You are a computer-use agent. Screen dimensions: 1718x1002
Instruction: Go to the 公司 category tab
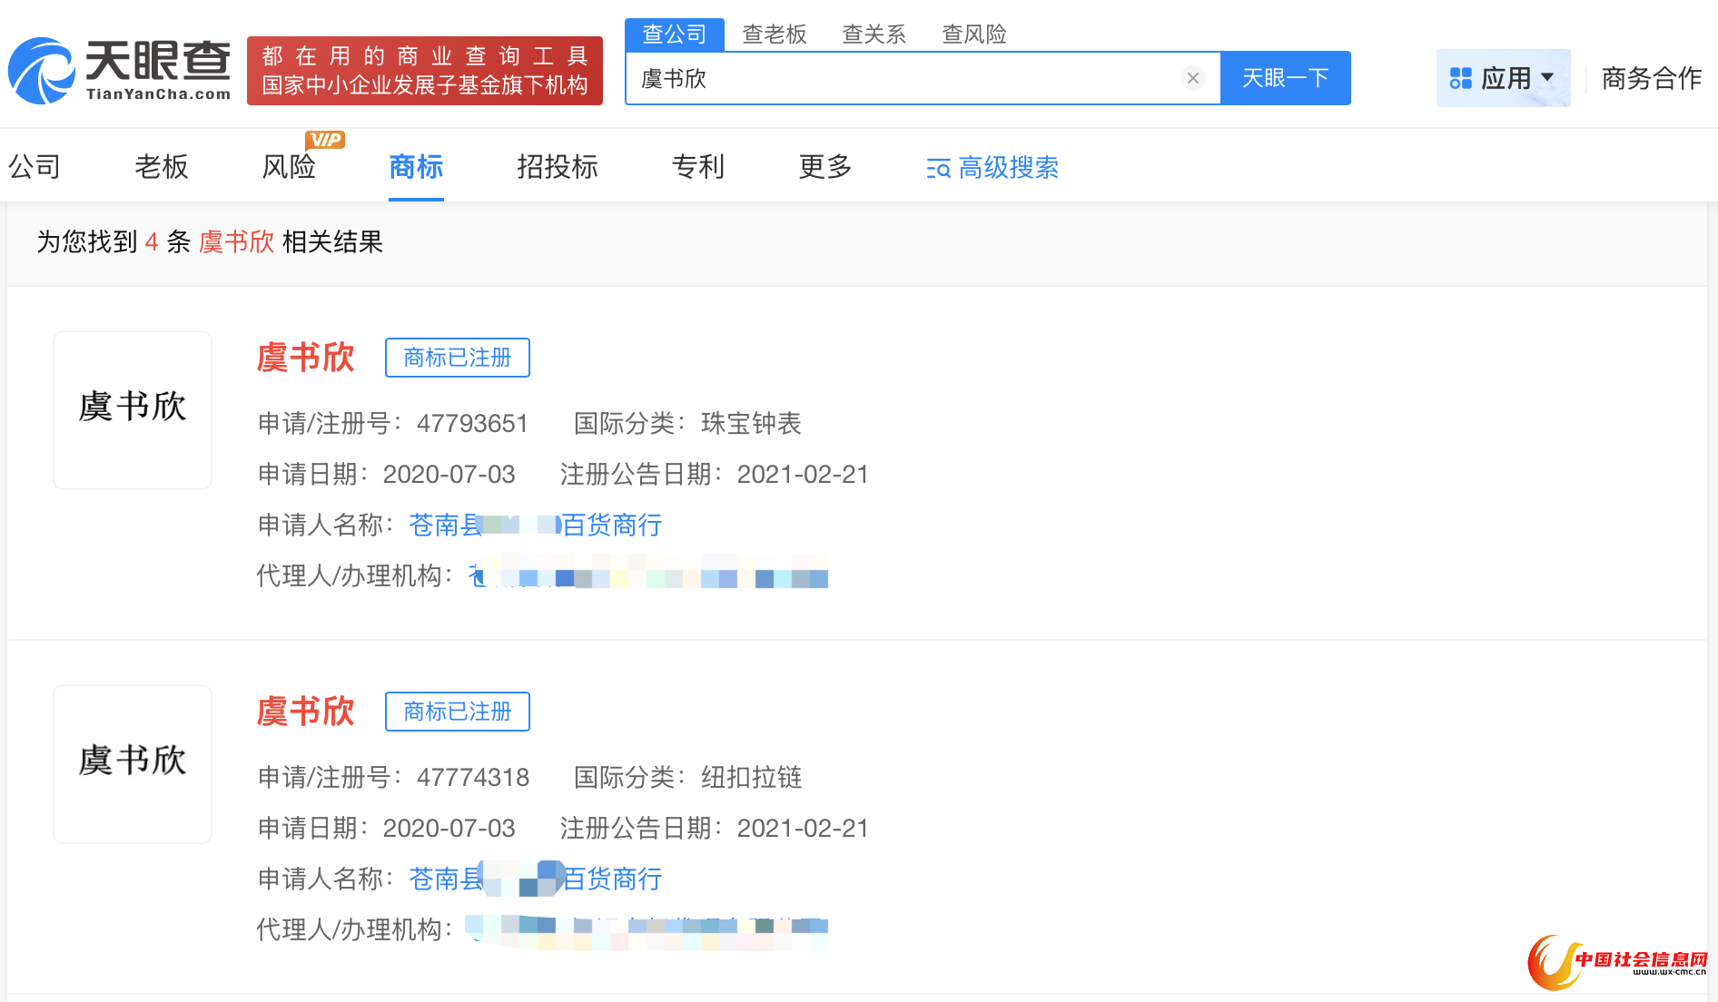click(35, 167)
